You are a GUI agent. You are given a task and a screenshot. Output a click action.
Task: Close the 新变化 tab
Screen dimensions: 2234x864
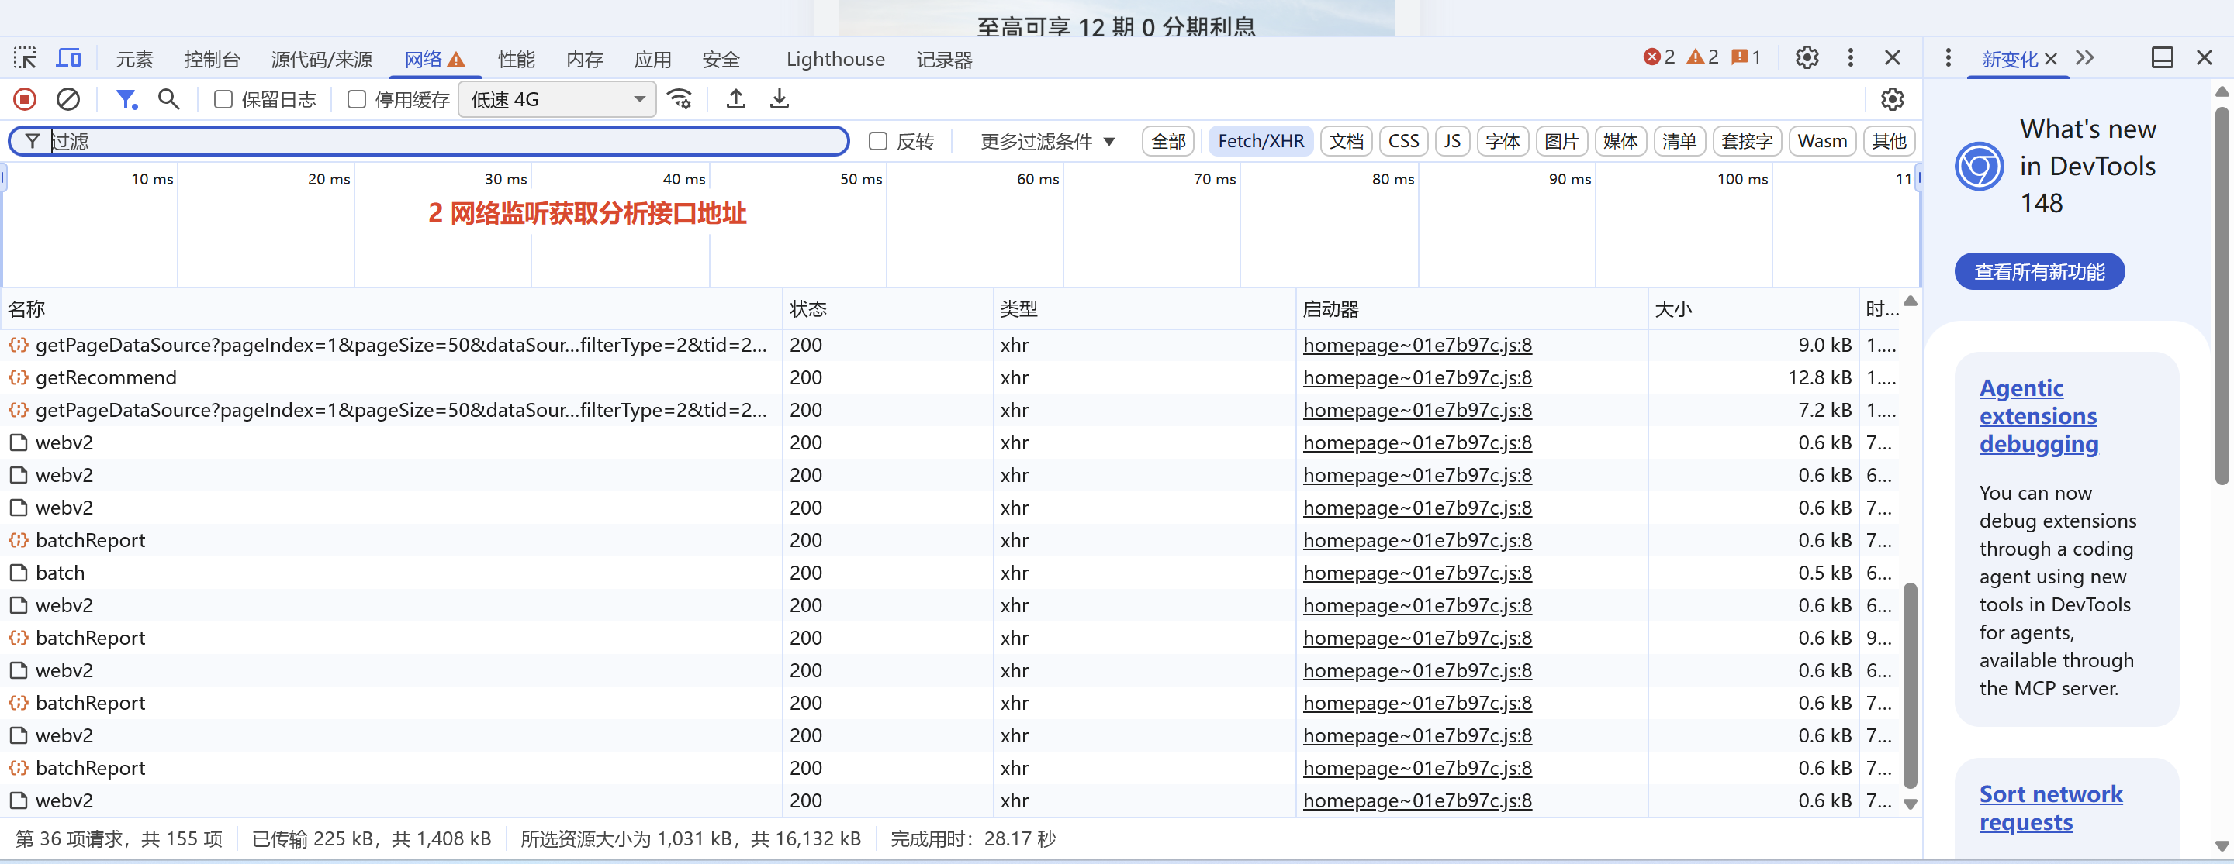[x=2051, y=59]
